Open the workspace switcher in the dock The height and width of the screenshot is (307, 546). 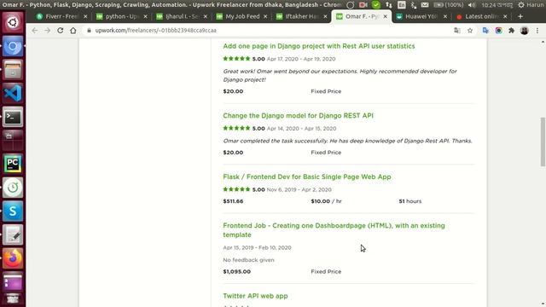[13, 140]
